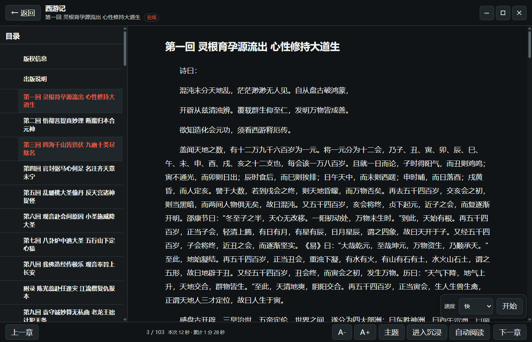This screenshot has height=342, width=532.
Task: Click the reading pane scroll-down arrow
Action: point(529,320)
